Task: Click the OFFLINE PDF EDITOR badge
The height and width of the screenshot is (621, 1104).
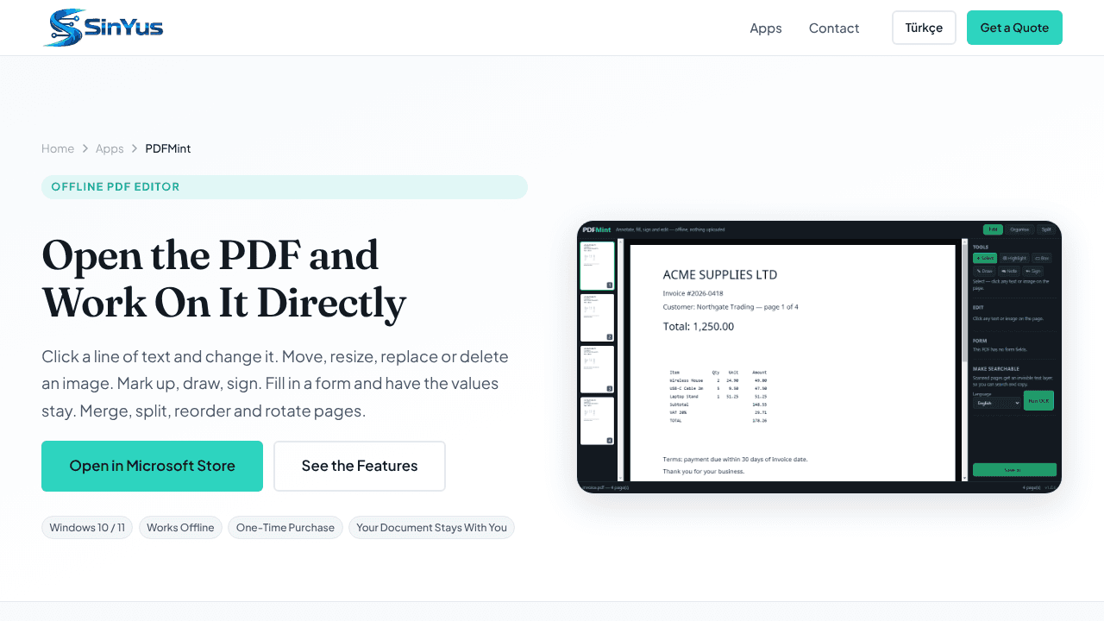Action: coord(285,187)
